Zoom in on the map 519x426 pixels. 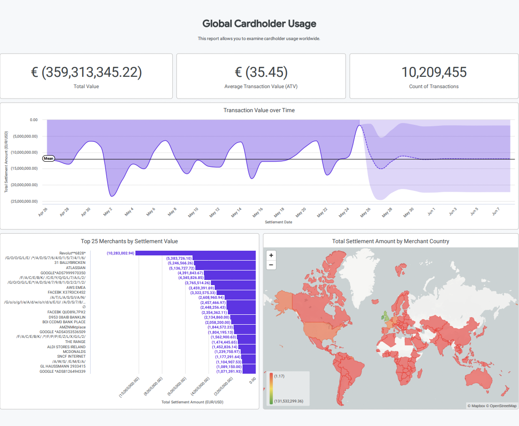pyautogui.click(x=271, y=255)
